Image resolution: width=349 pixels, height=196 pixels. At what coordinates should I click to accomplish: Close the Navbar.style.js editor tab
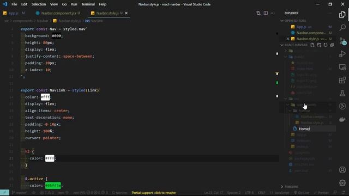pyautogui.click(x=126, y=13)
